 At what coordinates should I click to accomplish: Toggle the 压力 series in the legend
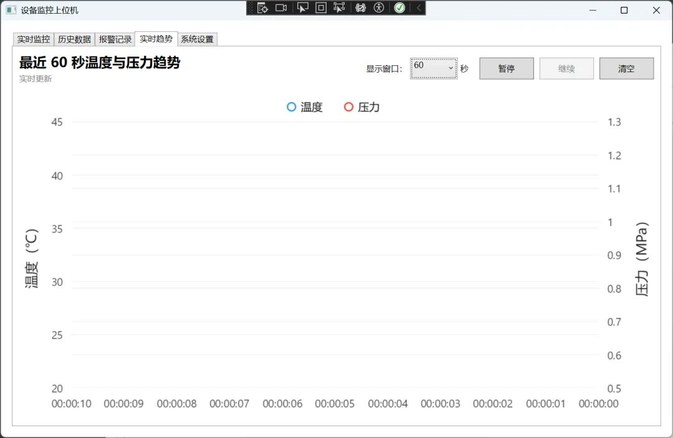(362, 107)
